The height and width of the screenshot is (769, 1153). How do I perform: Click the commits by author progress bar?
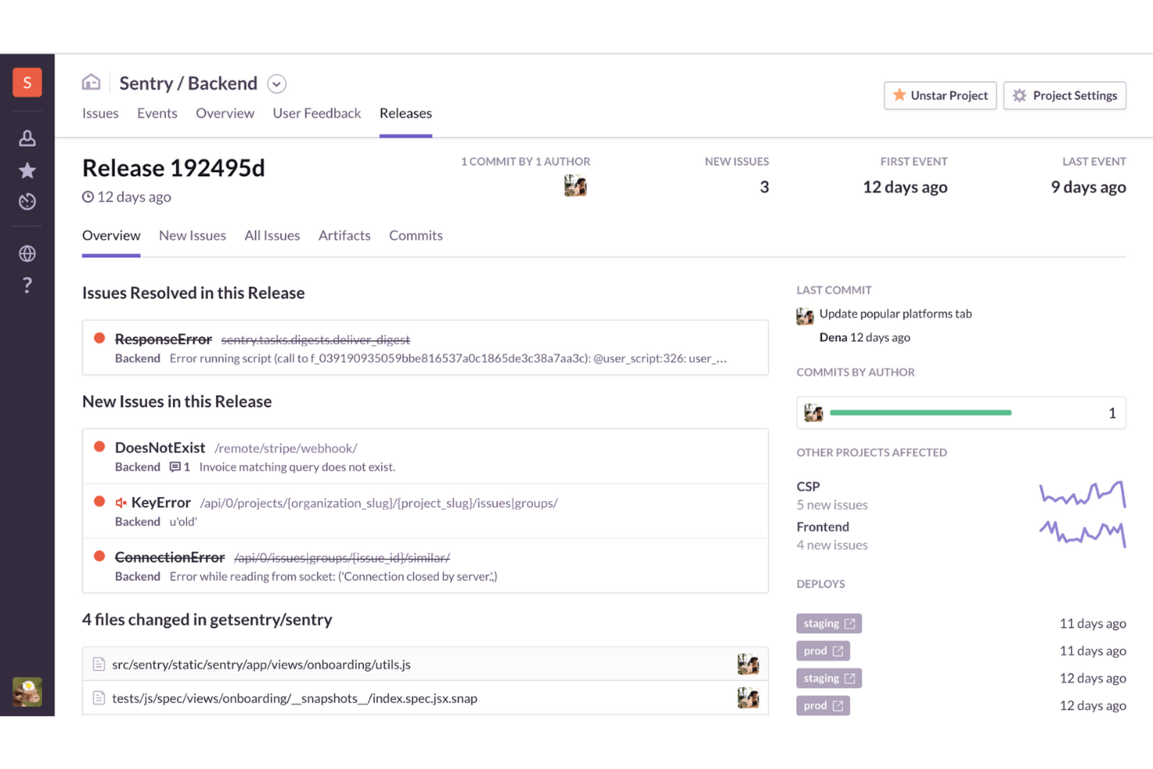(919, 412)
